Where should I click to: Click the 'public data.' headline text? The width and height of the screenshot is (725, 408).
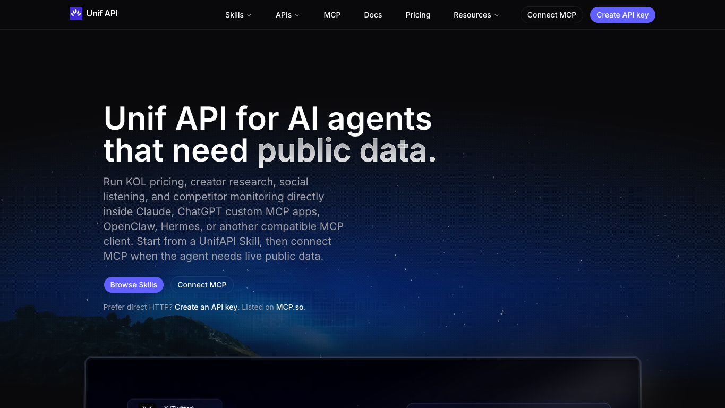coord(347,150)
